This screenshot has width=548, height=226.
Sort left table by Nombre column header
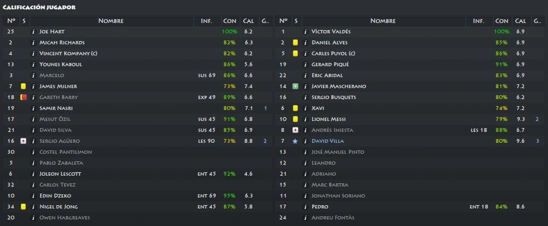[x=111, y=21]
